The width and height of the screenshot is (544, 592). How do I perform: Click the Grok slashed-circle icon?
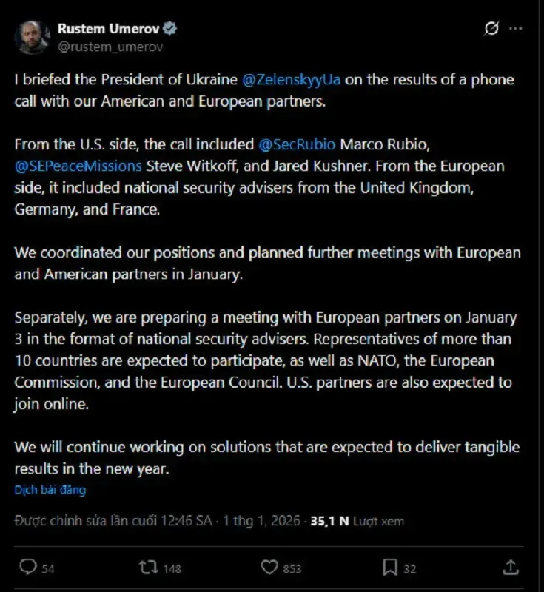tap(491, 29)
